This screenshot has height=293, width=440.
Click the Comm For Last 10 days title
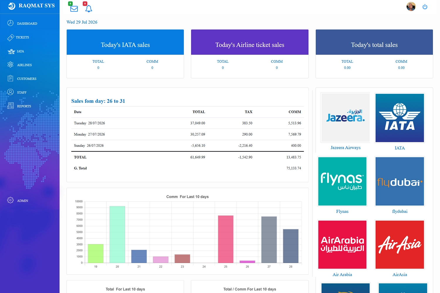[x=187, y=197]
